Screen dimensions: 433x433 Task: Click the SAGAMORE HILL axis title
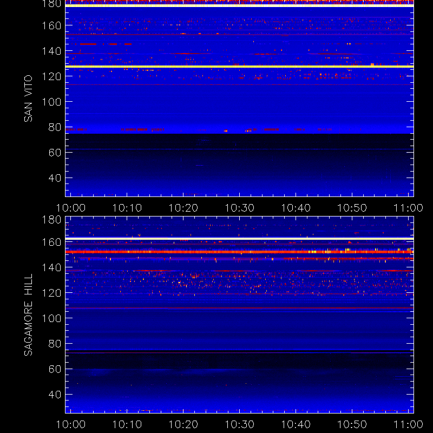click(x=29, y=315)
